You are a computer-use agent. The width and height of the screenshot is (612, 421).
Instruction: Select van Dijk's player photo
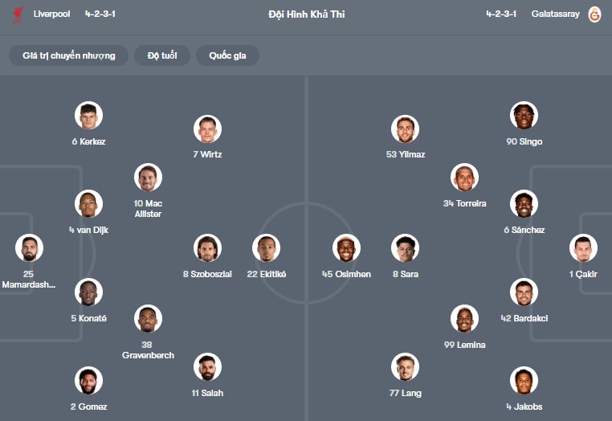tap(88, 204)
